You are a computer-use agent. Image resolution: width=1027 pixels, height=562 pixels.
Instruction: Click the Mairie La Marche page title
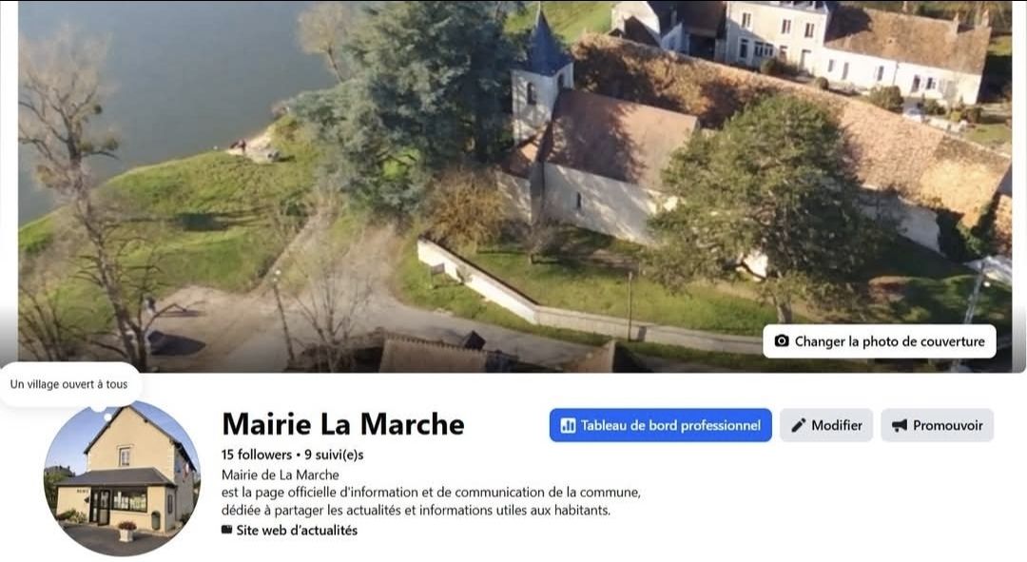343,424
